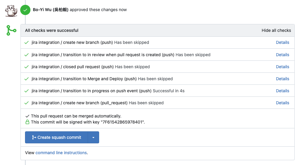Screen dimensions: 298x165
Task: Open Details for create new branch (push)
Action: (x=282, y=43)
